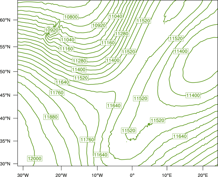Select the 12000 contour label
Screen dimensions: 218x177
pyautogui.click(x=35, y=158)
